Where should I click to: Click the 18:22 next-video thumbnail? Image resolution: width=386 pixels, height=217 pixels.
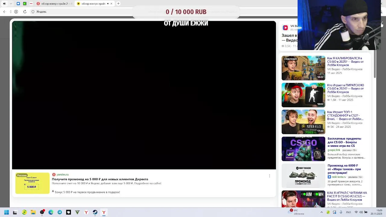[303, 68]
